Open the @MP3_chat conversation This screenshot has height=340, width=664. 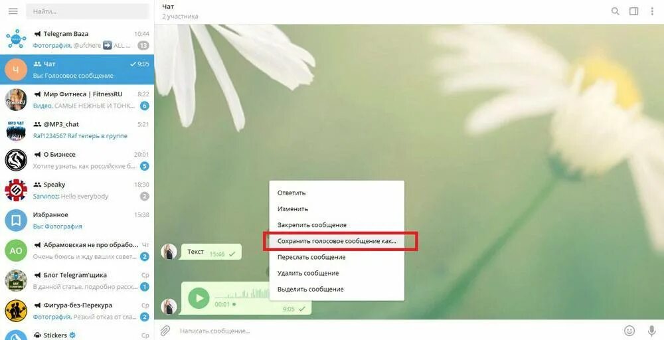pos(77,130)
